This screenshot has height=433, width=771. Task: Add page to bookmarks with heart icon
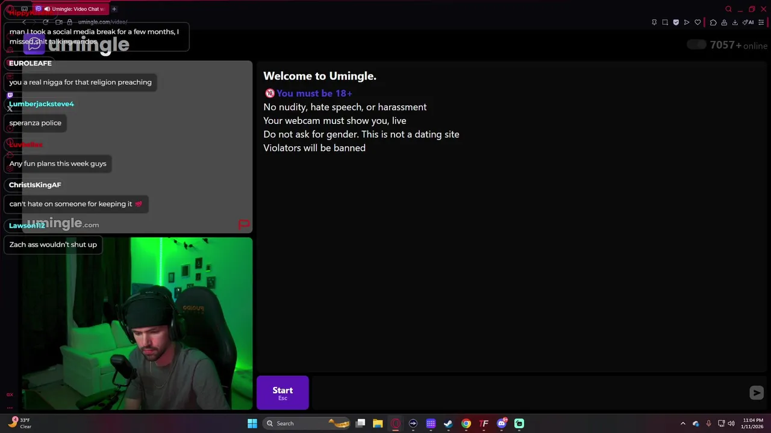698,22
